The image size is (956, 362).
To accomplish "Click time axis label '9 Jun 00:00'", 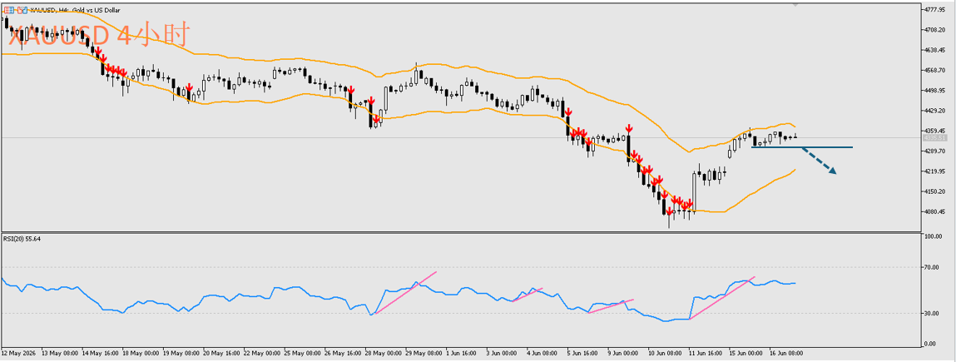I will [623, 354].
